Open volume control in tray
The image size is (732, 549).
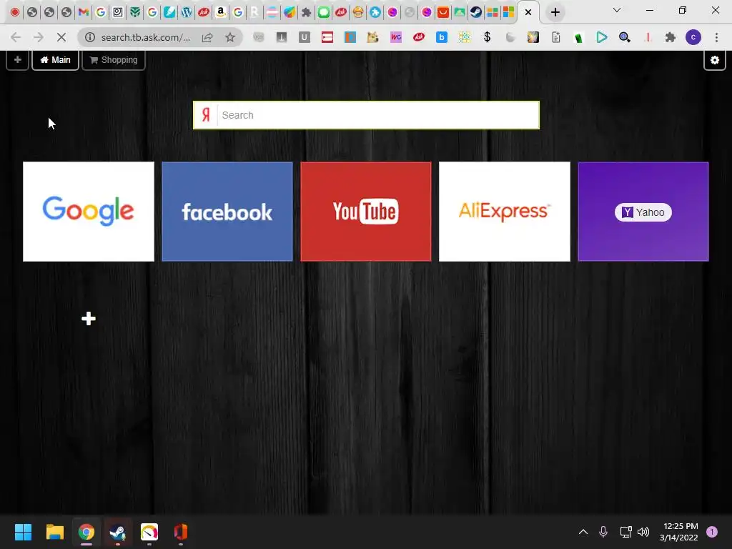click(643, 532)
